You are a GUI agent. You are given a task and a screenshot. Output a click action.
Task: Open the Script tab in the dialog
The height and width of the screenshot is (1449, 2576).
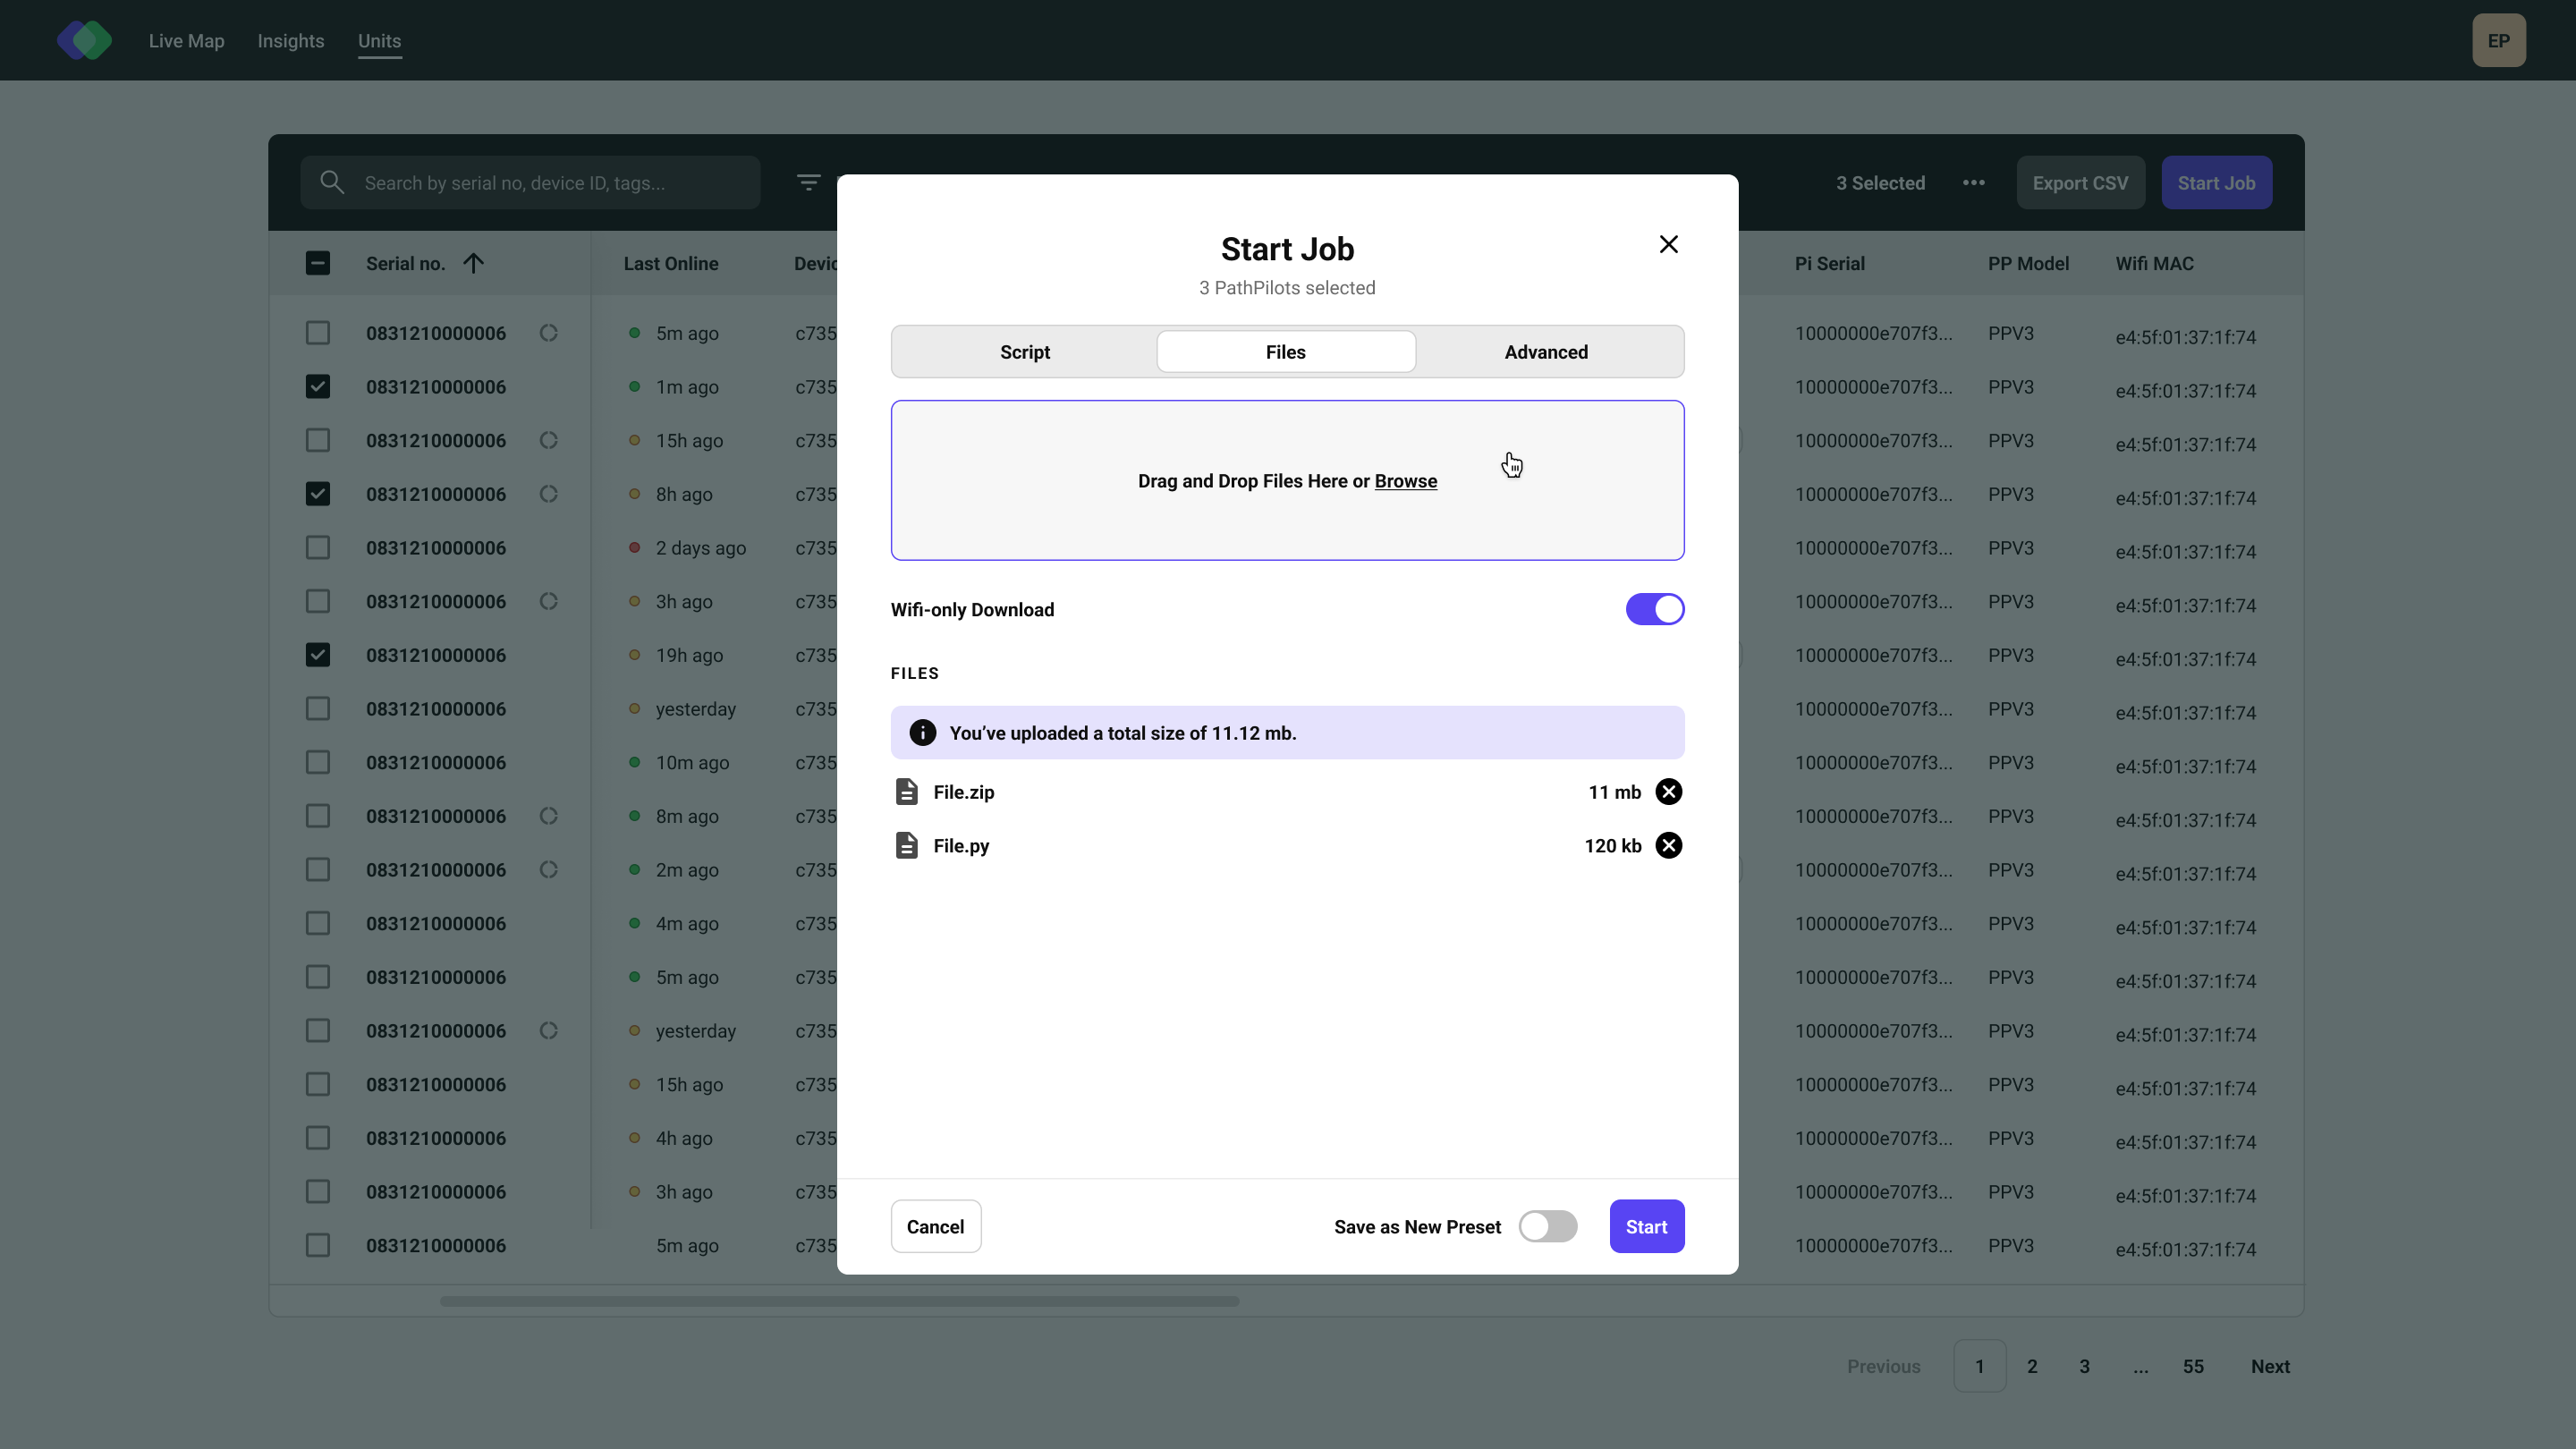pos(1024,351)
